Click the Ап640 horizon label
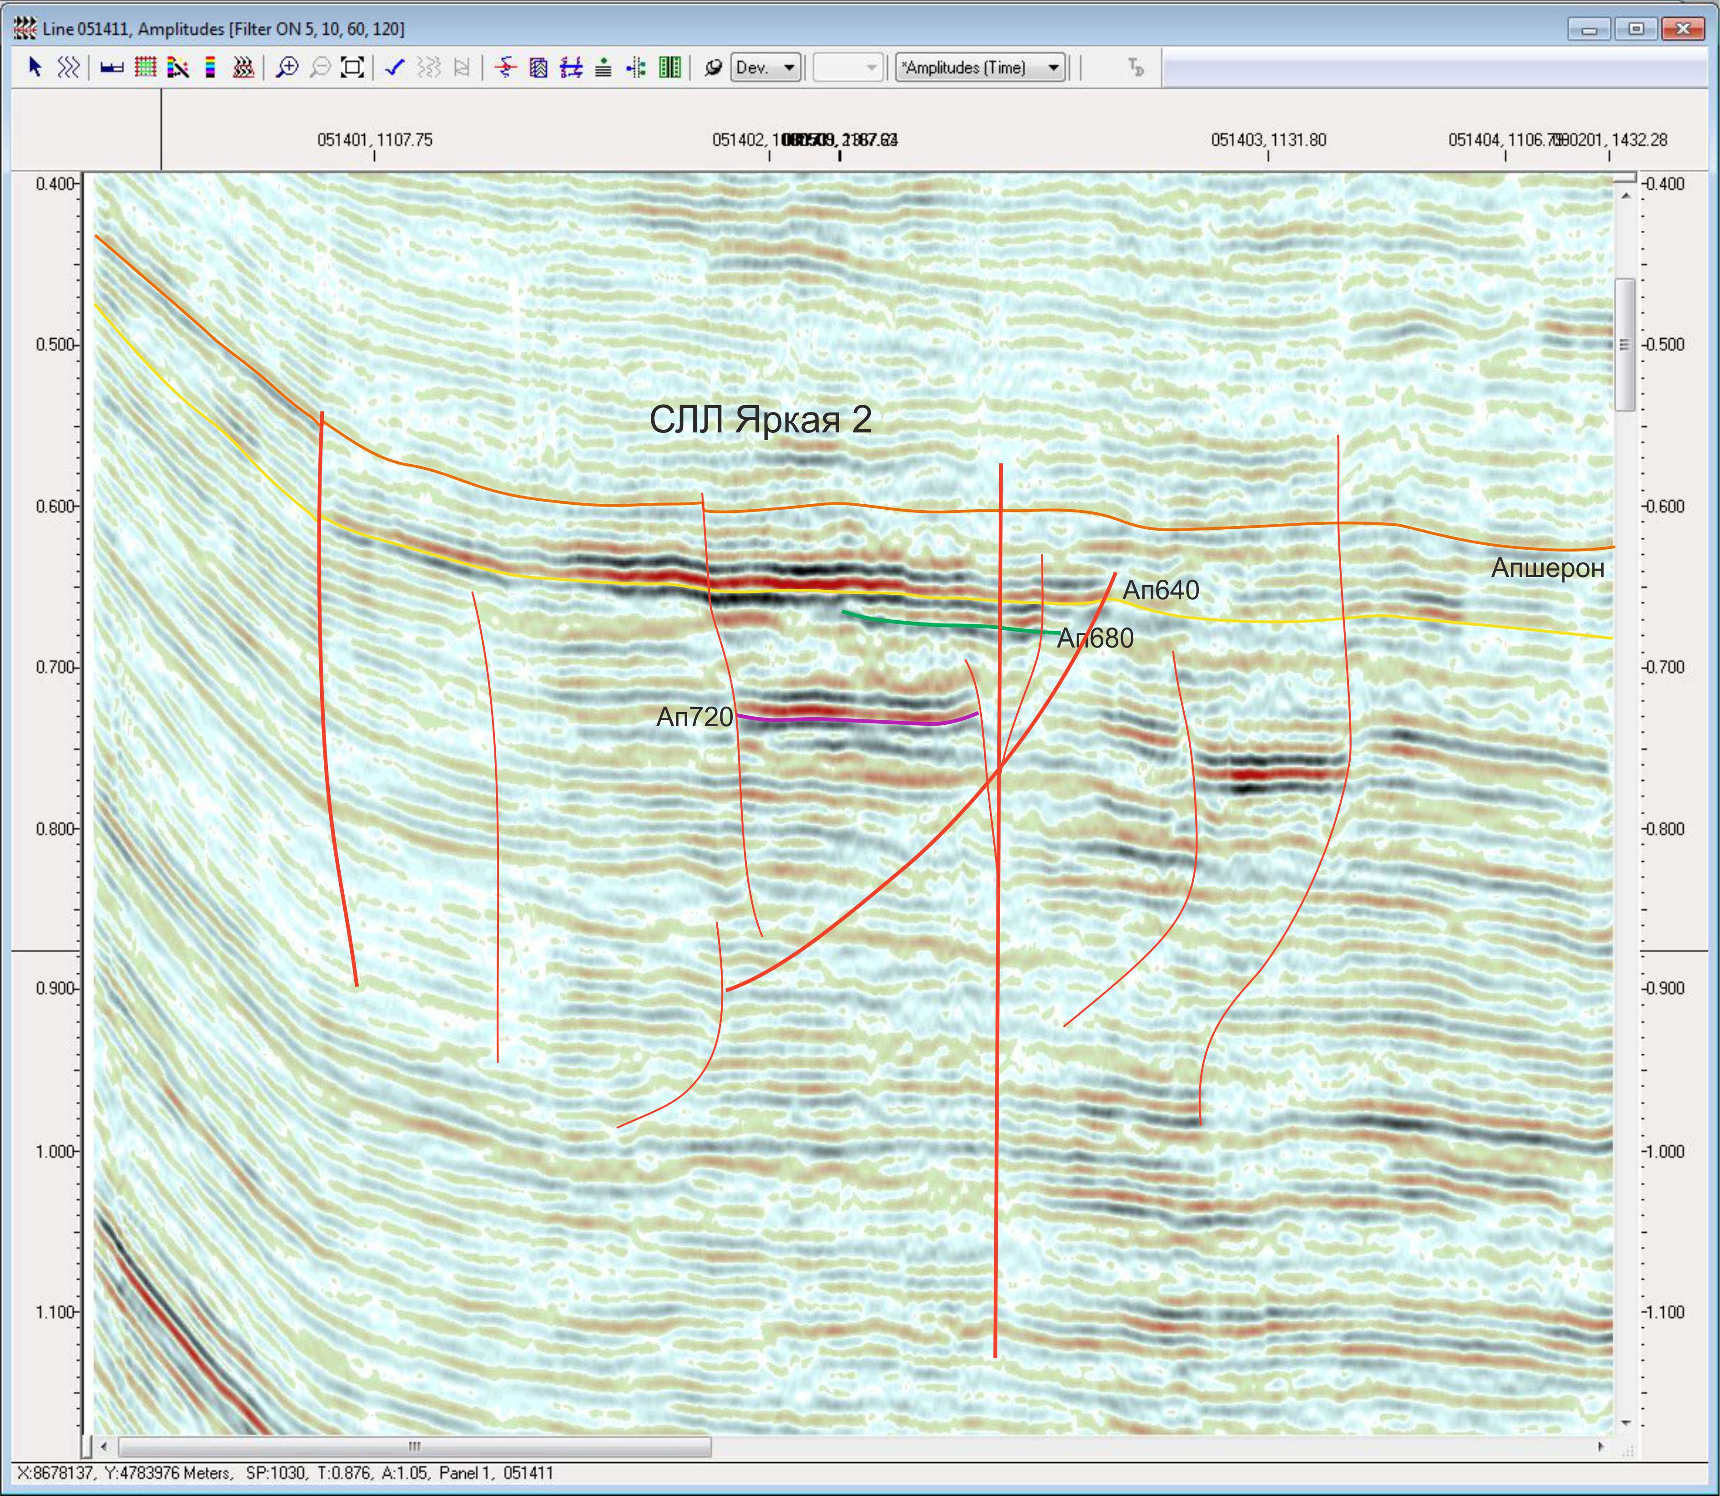1720x1496 pixels. 1160,590
